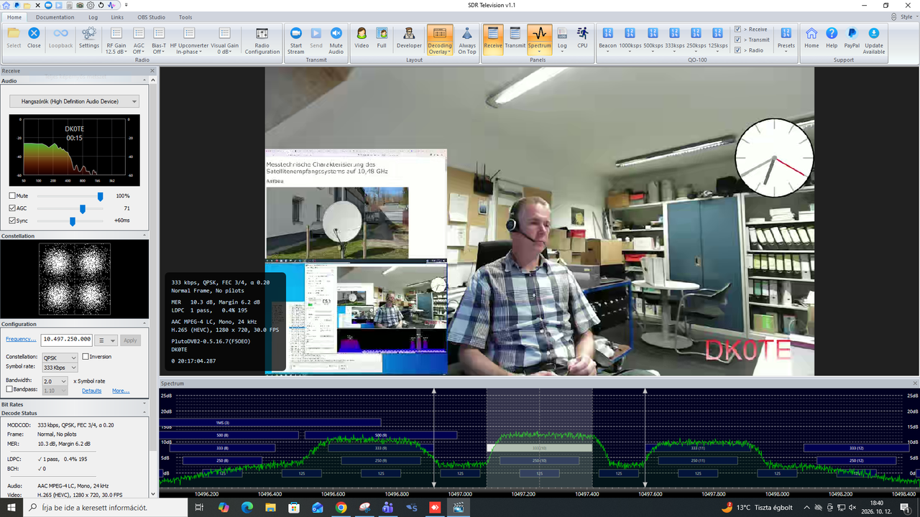Screen dimensions: 920x517
Task: Expand the Constellation QPSK dropdown
Action: (x=60, y=358)
